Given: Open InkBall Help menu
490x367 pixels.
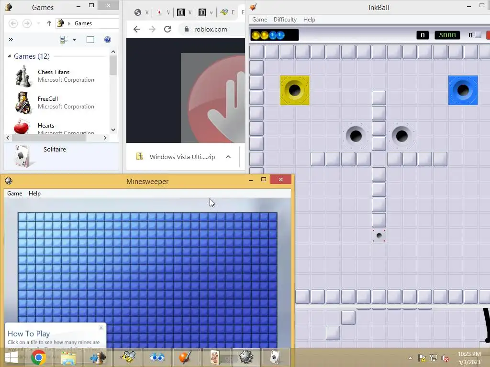Looking at the screenshot, I should pos(309,19).
